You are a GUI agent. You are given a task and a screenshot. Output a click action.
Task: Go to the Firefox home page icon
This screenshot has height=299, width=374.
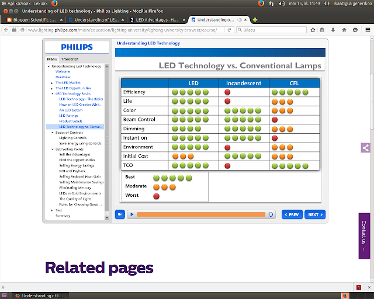pyautogui.click(x=344, y=30)
